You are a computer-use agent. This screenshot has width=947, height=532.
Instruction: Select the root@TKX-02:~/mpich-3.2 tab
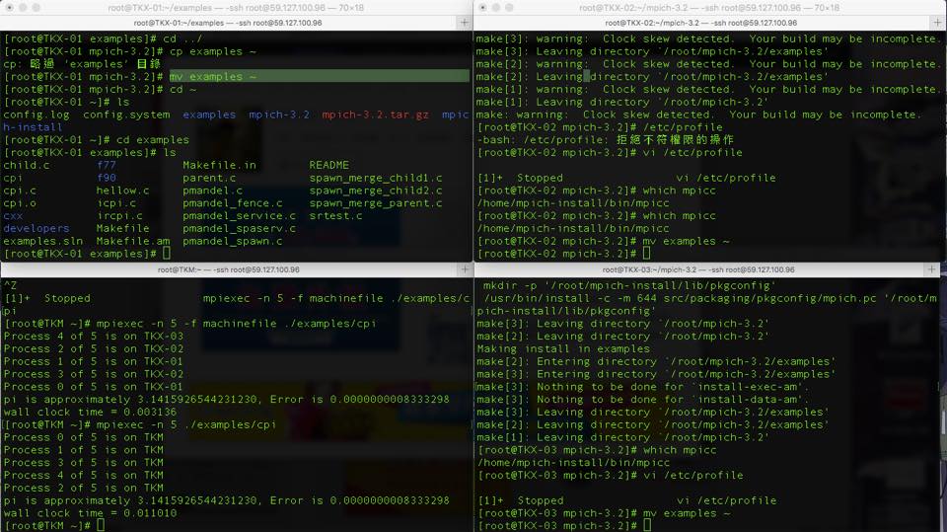(700, 23)
